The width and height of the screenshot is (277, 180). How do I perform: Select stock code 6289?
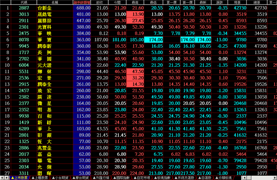click(24, 129)
